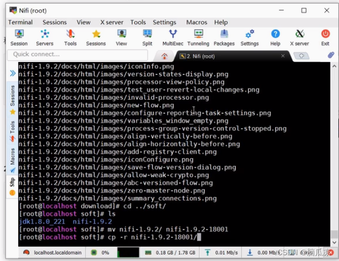Open the Help menu
The image size is (339, 261).
point(220,22)
